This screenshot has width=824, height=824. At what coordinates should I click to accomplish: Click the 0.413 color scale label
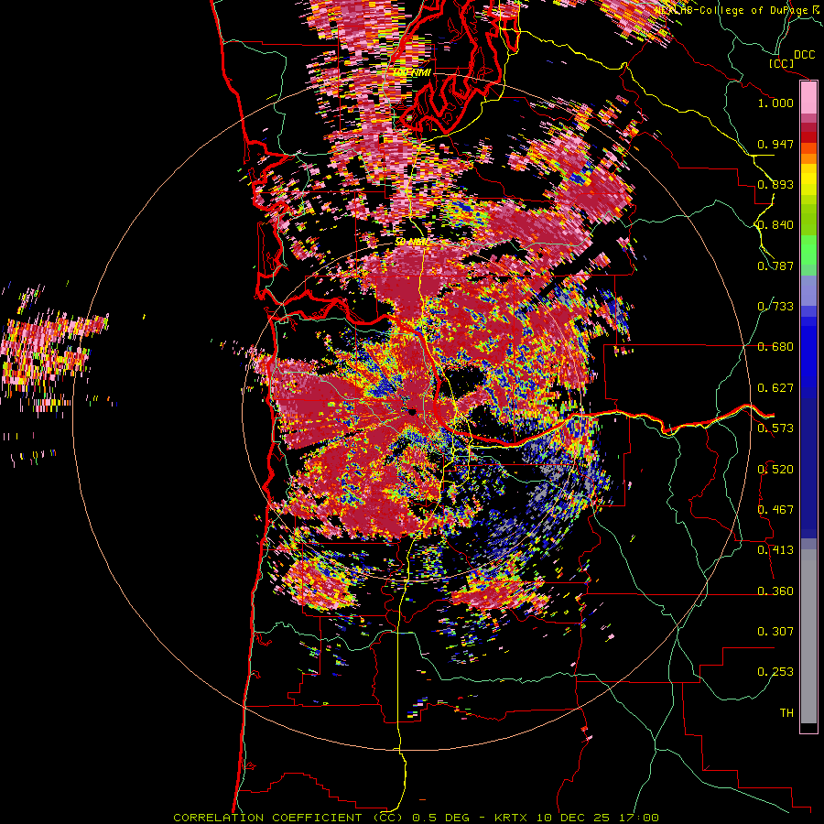tap(775, 550)
